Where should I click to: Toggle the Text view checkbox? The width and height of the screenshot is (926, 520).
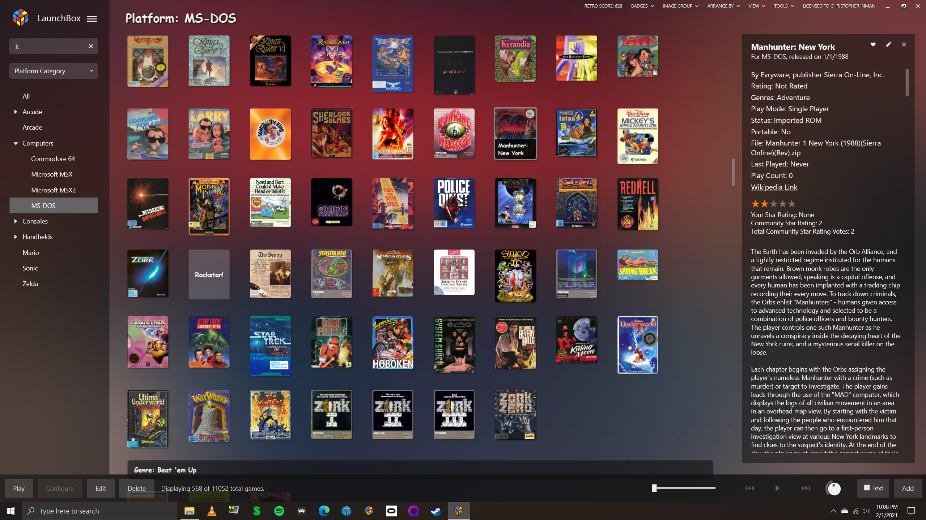coord(867,488)
